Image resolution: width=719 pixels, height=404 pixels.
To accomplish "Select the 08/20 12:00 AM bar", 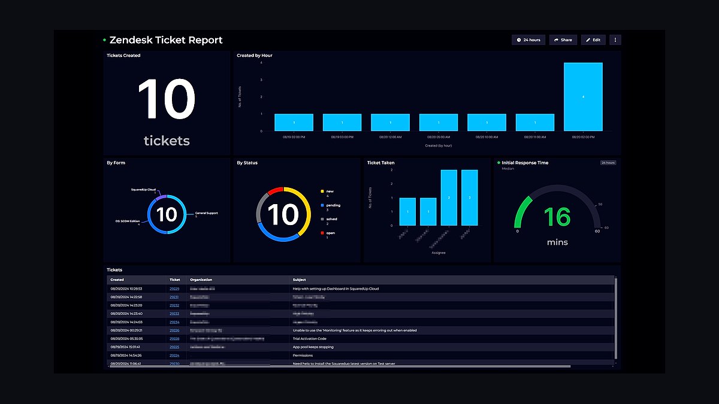I will 390,122.
